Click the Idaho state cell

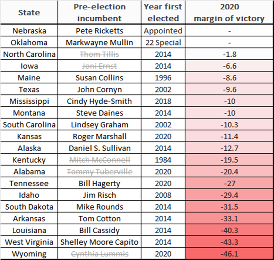[x=29, y=195]
